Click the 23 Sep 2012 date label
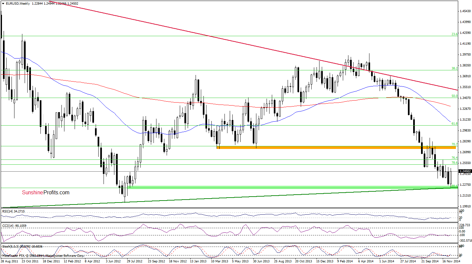Screen dimensions: 472x264 point(156,261)
